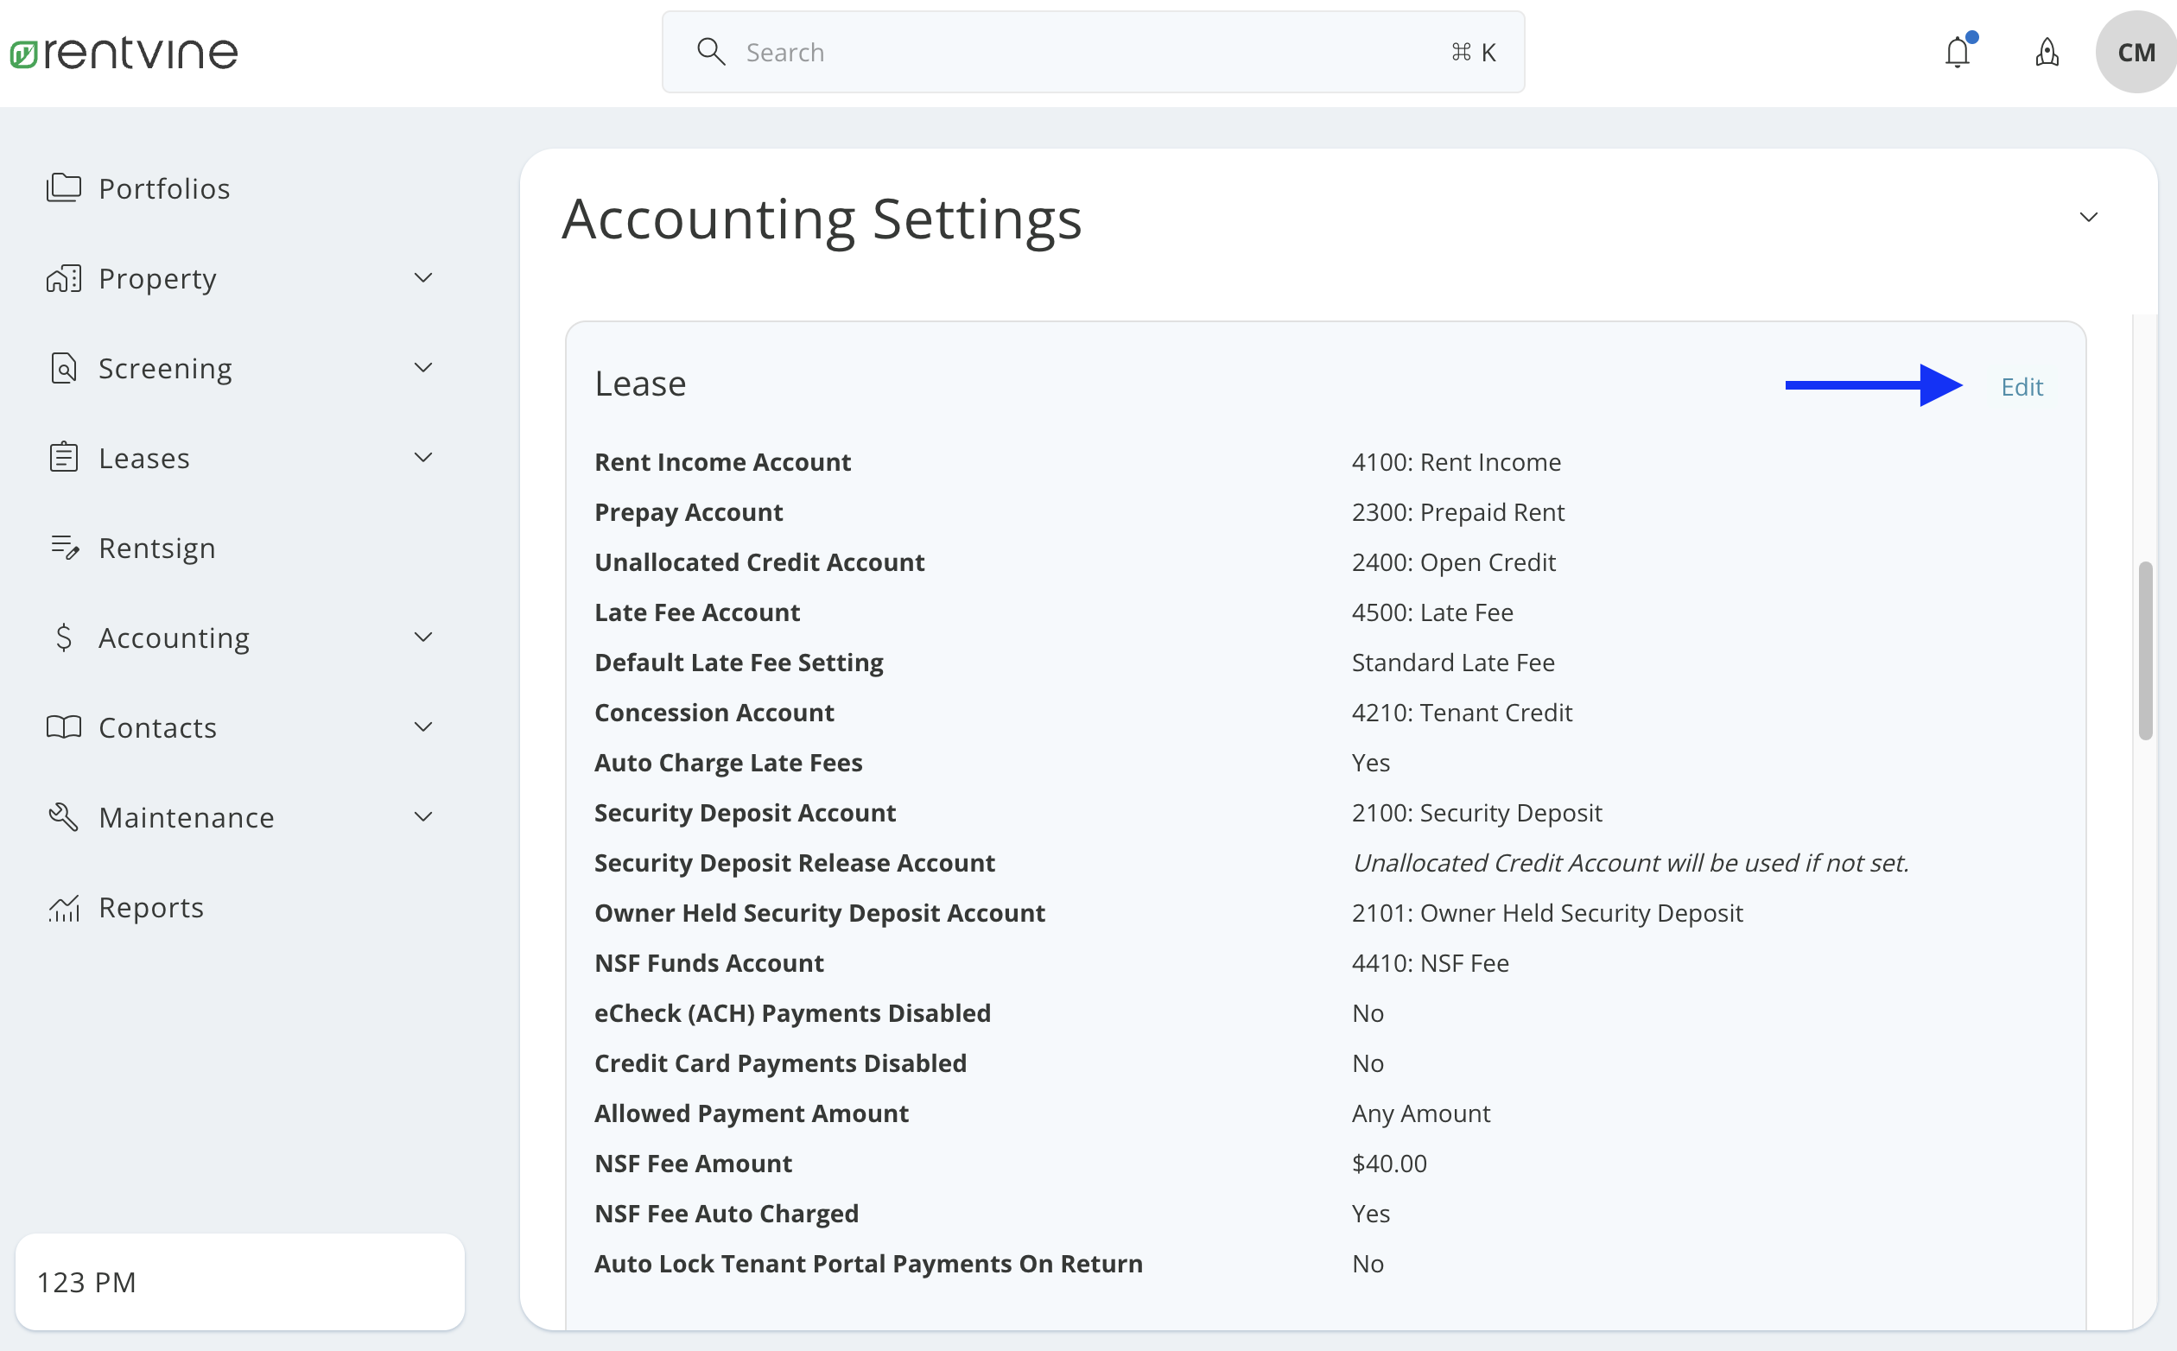Open the Contacts menu item
The height and width of the screenshot is (1351, 2177).
(157, 726)
